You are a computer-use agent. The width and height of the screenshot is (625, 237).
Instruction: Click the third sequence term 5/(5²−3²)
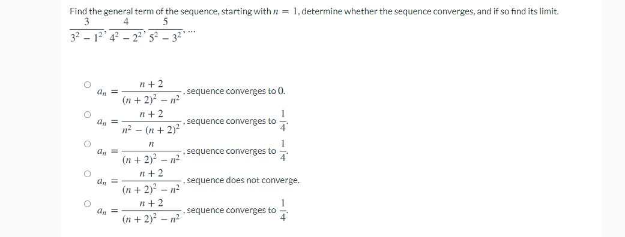pyautogui.click(x=166, y=30)
